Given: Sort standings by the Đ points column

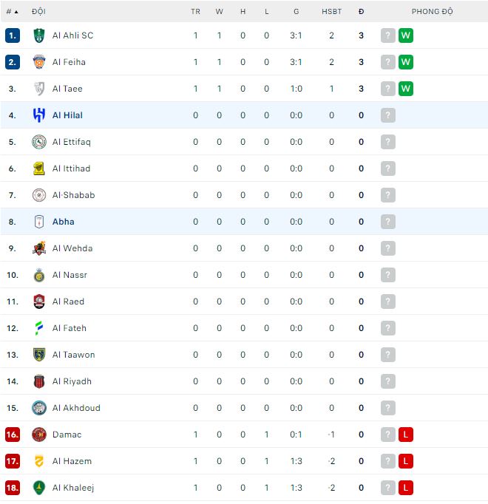Looking at the screenshot, I should click(361, 12).
